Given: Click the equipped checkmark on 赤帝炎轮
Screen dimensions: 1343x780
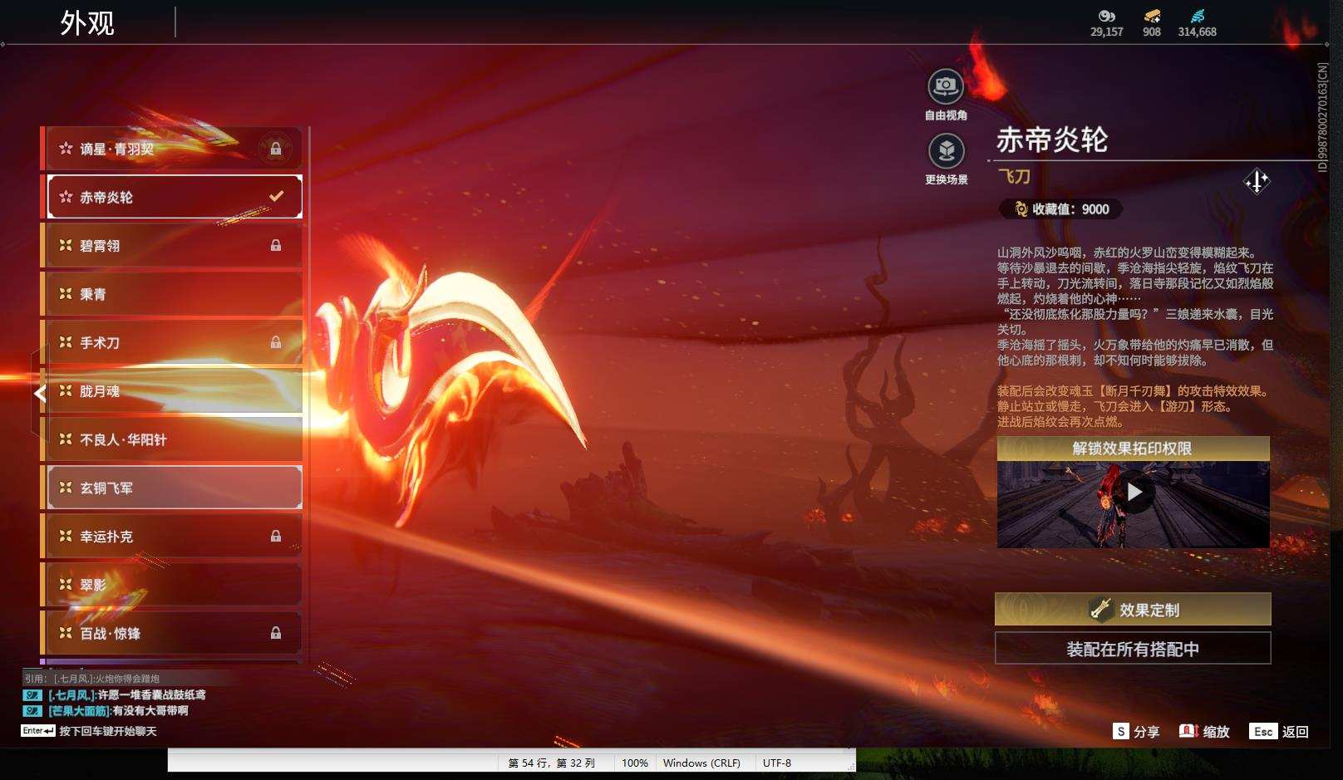Looking at the screenshot, I should point(277,196).
